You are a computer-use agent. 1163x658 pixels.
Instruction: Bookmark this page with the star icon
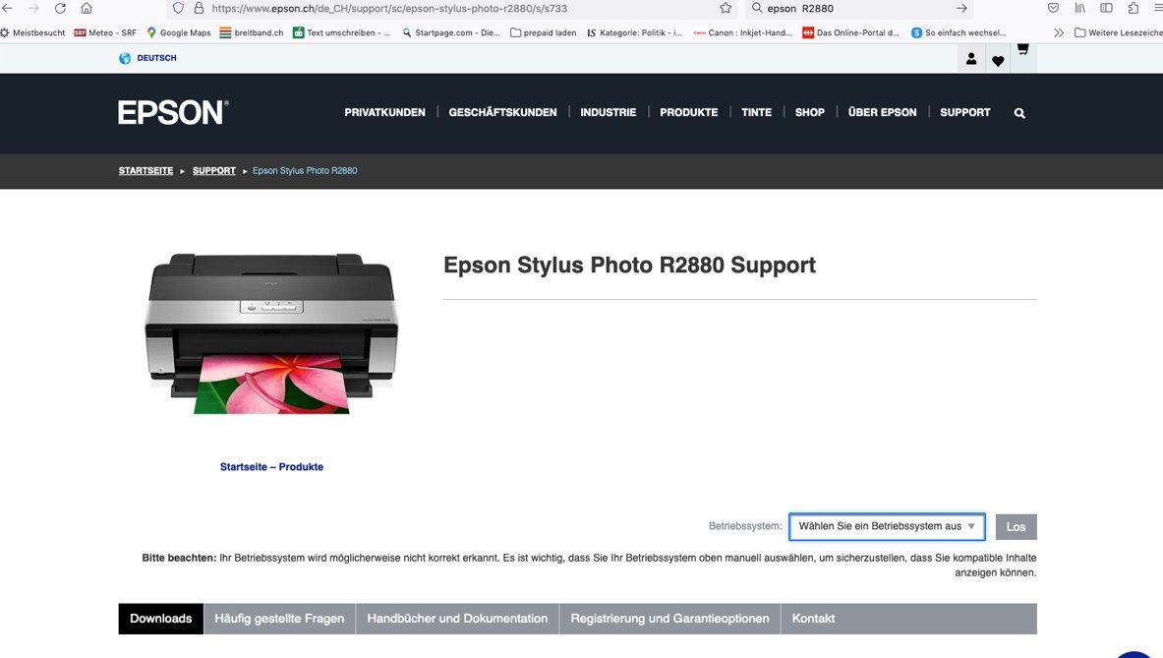[726, 8]
